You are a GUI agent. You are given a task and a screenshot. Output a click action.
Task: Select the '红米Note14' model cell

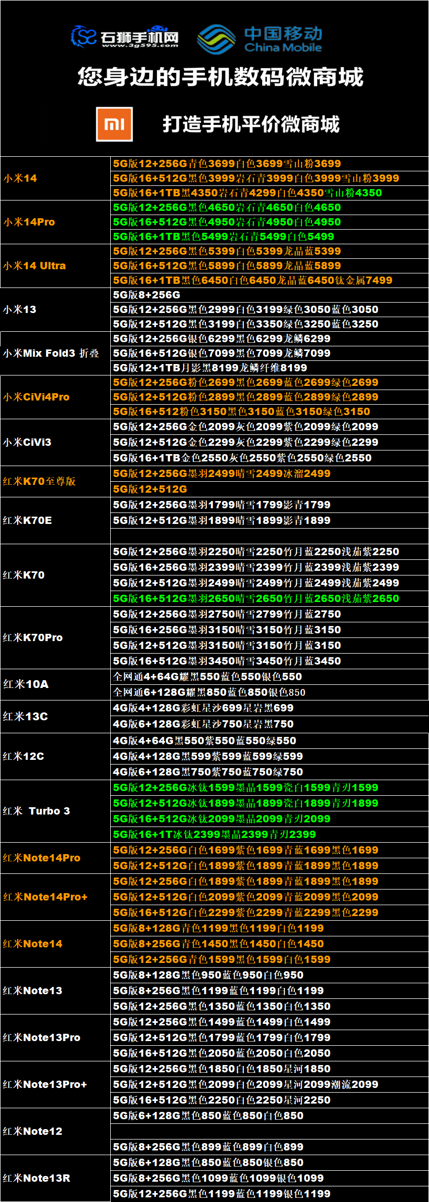[x=55, y=944]
